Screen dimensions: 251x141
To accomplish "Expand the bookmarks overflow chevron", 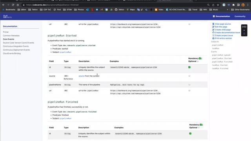I will 227,9.
